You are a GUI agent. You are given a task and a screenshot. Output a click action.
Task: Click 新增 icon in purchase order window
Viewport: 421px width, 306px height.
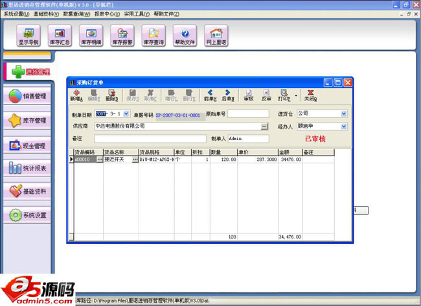tap(76, 95)
